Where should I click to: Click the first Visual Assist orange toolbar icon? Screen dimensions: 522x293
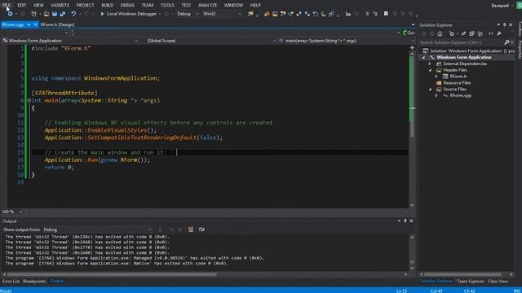tap(267, 14)
